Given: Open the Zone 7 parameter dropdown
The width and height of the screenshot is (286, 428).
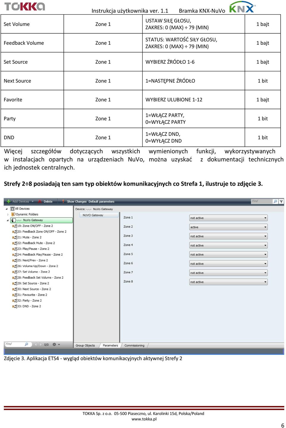Looking at the screenshot, I should pos(229,273).
